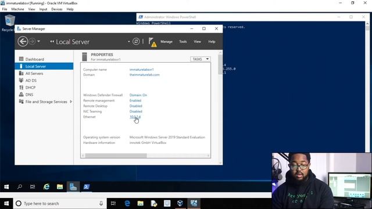The width and height of the screenshot is (372, 209).
Task: Select Local Server in the sidebar
Action: [x=44, y=66]
